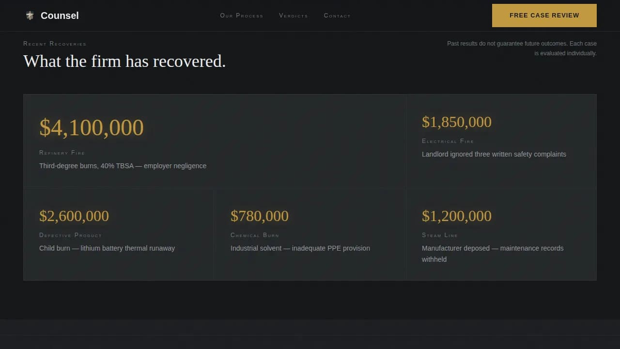Image resolution: width=620 pixels, height=349 pixels.
Task: Click the Counsel brand name text
Action: click(x=59, y=15)
